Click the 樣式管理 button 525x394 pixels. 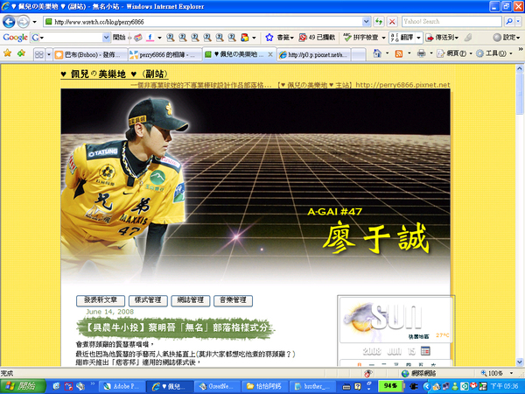pyautogui.click(x=148, y=300)
